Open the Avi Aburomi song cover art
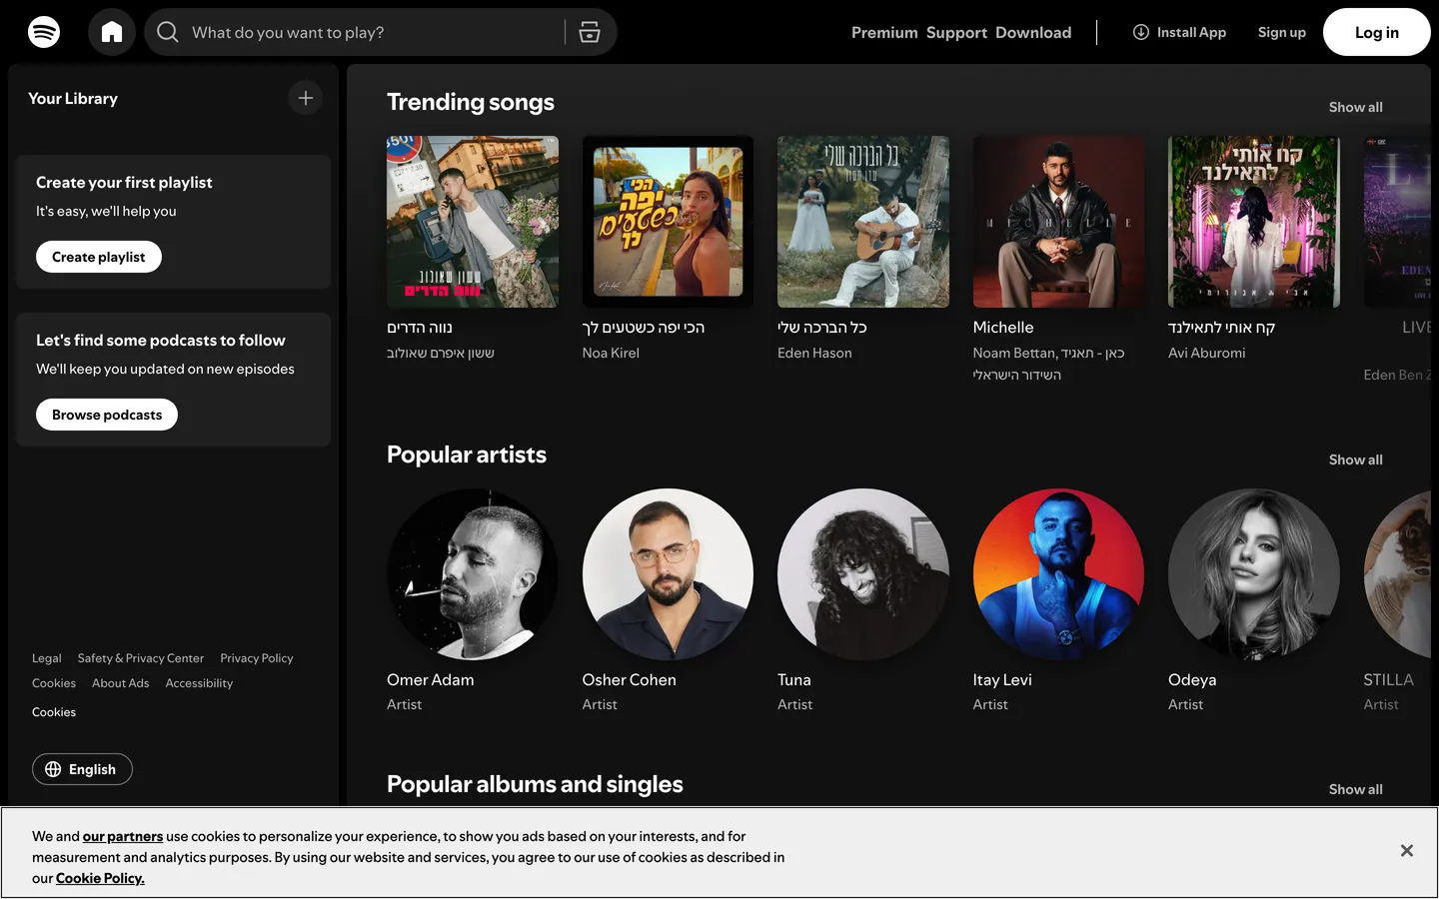 pyautogui.click(x=1254, y=222)
